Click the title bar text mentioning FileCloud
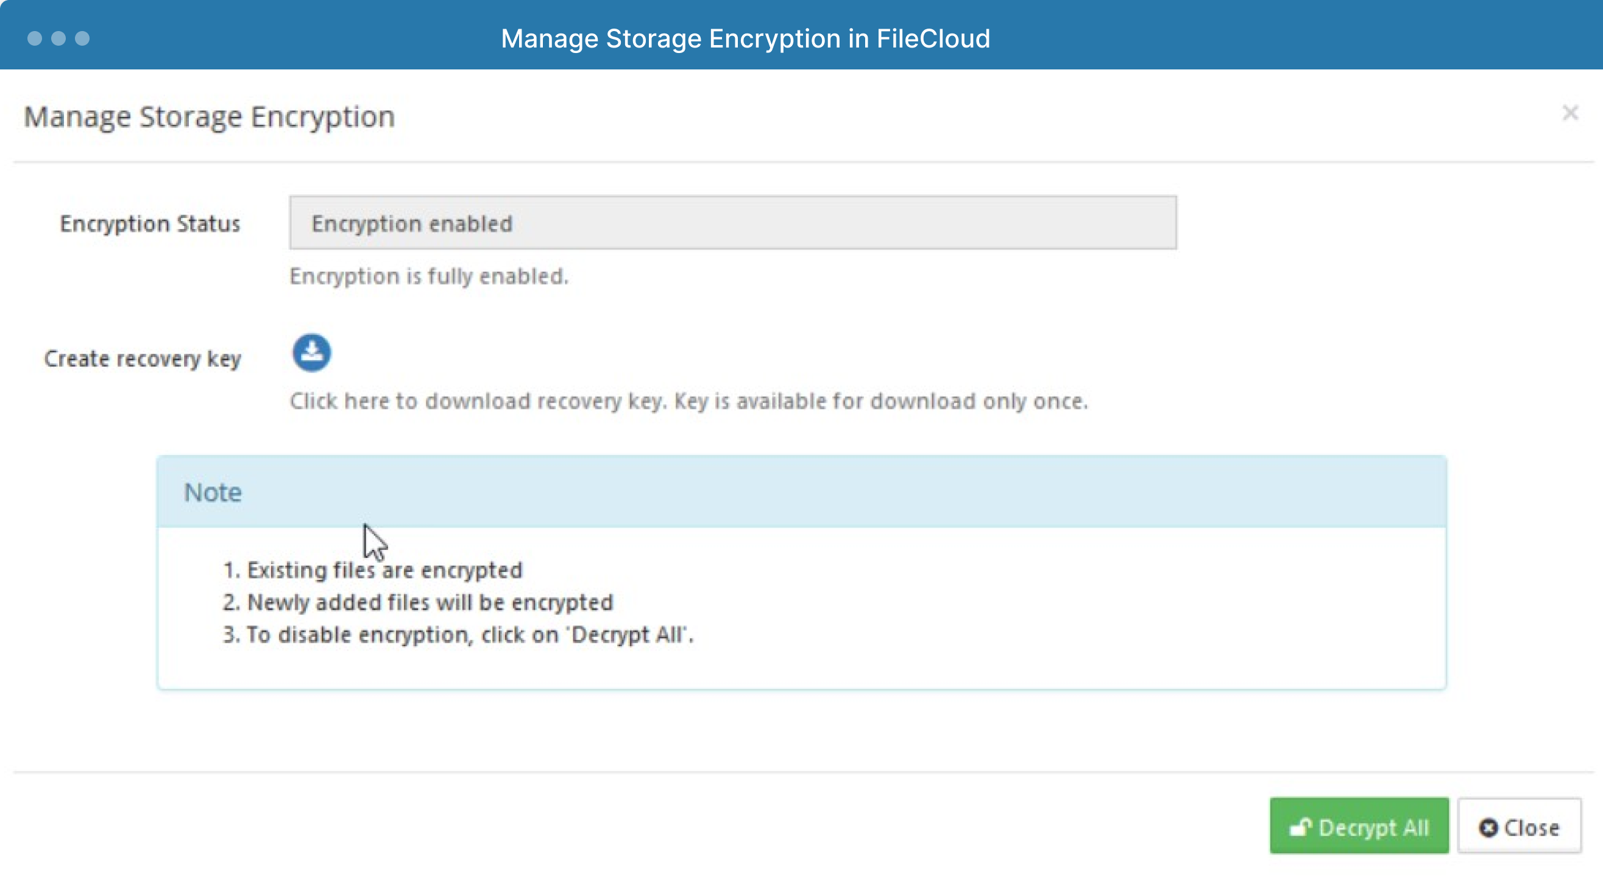Screen dimensions: 1603x877 (745, 38)
